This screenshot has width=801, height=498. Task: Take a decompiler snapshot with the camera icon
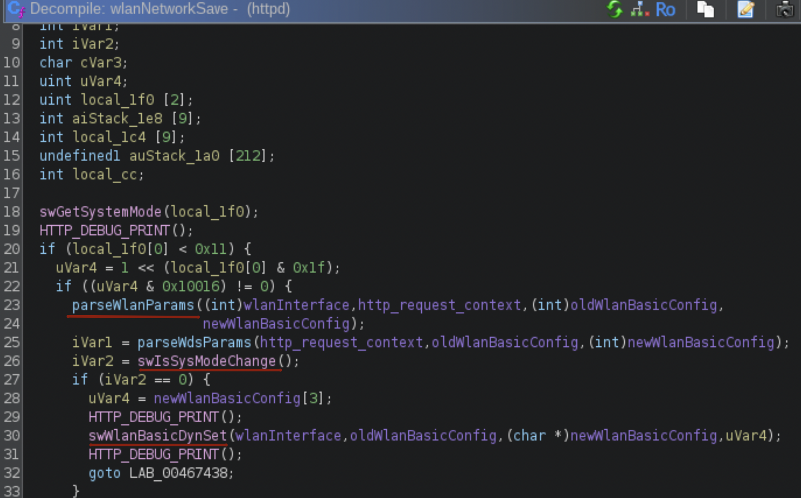click(786, 9)
